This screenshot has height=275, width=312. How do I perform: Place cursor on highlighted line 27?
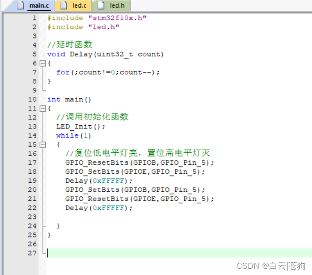pos(179,253)
